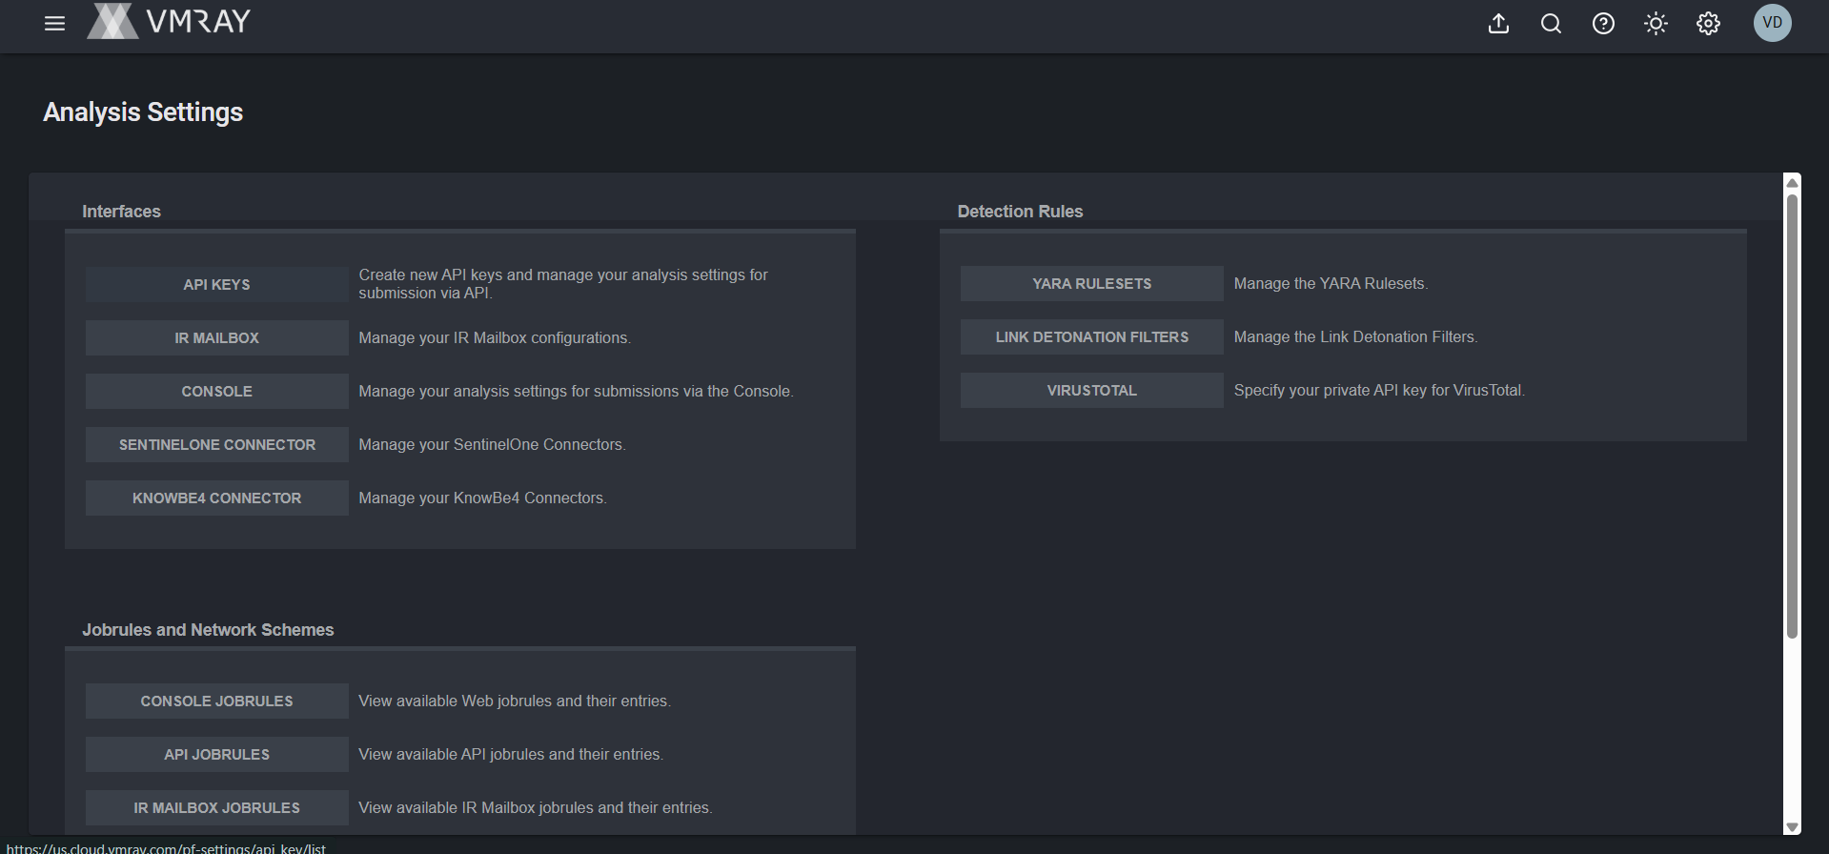Click the Jobrules and Network Schemes heading
1829x854 pixels.
(208, 630)
